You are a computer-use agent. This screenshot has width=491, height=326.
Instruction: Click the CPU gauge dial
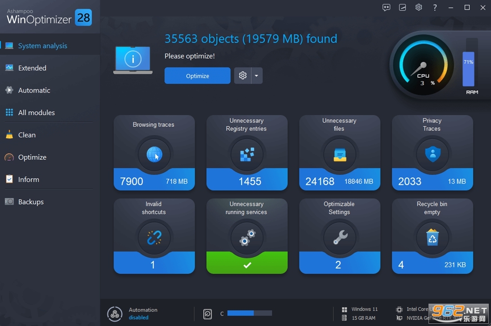pos(422,66)
